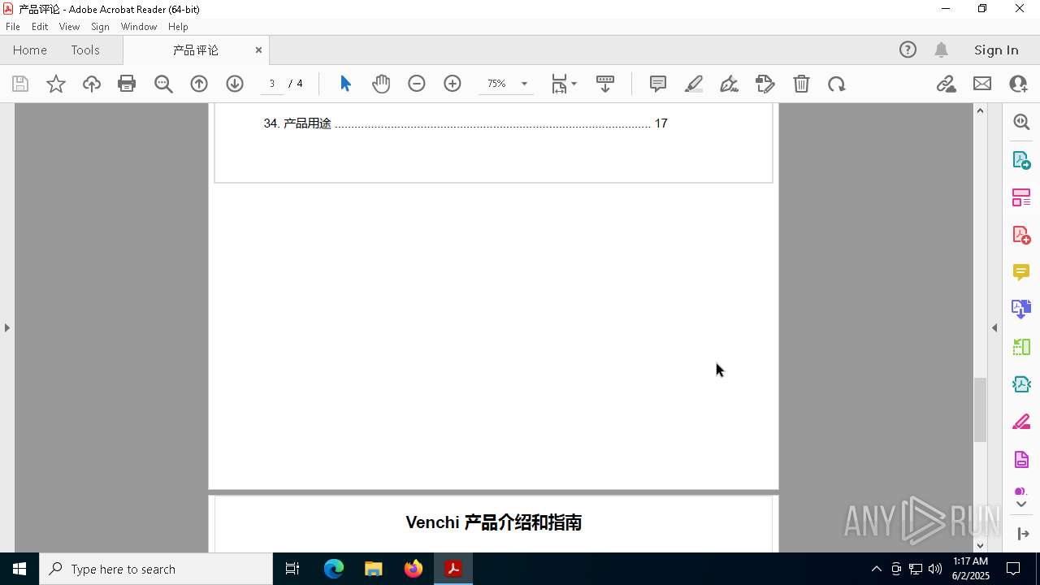Viewport: 1040px width, 585px height.
Task: Expand the left navigation pane arrow
Action: pos(7,327)
